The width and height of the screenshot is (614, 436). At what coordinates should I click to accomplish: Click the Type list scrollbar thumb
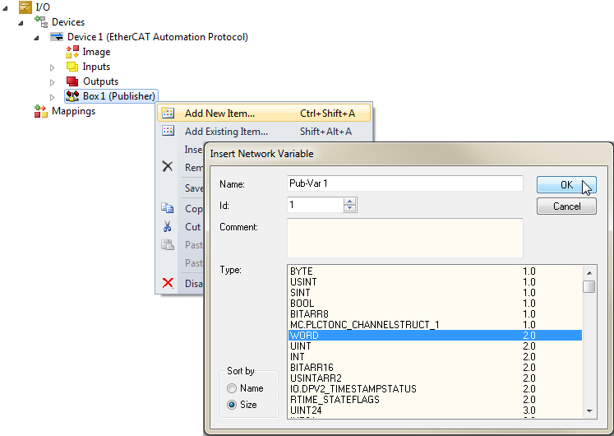pos(589,286)
